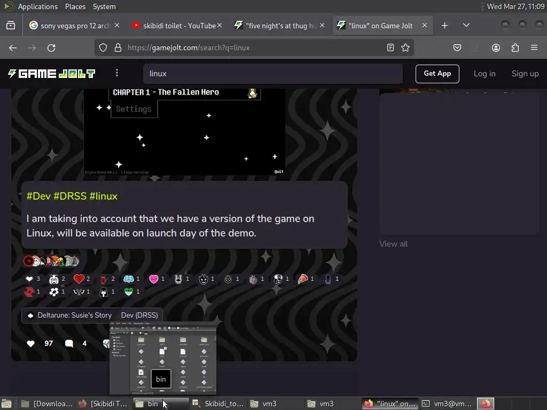This screenshot has height=410, width=547.
Task: Click the View all link
Action: (393, 243)
